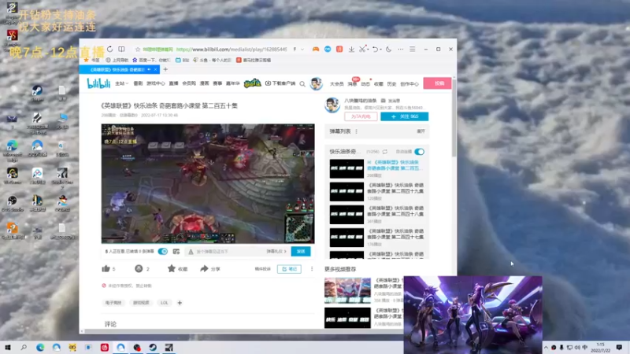Open 消息 messages in the header

point(352,84)
